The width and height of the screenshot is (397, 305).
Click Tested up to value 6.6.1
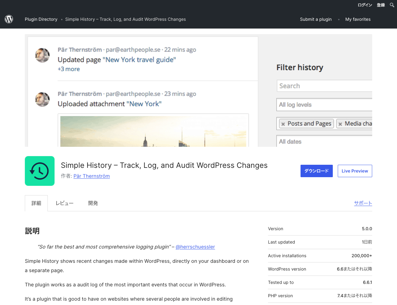(368, 282)
